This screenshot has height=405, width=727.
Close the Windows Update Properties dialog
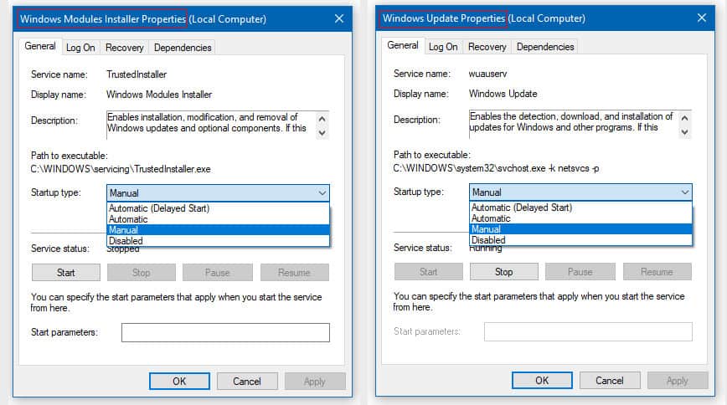pyautogui.click(x=702, y=18)
